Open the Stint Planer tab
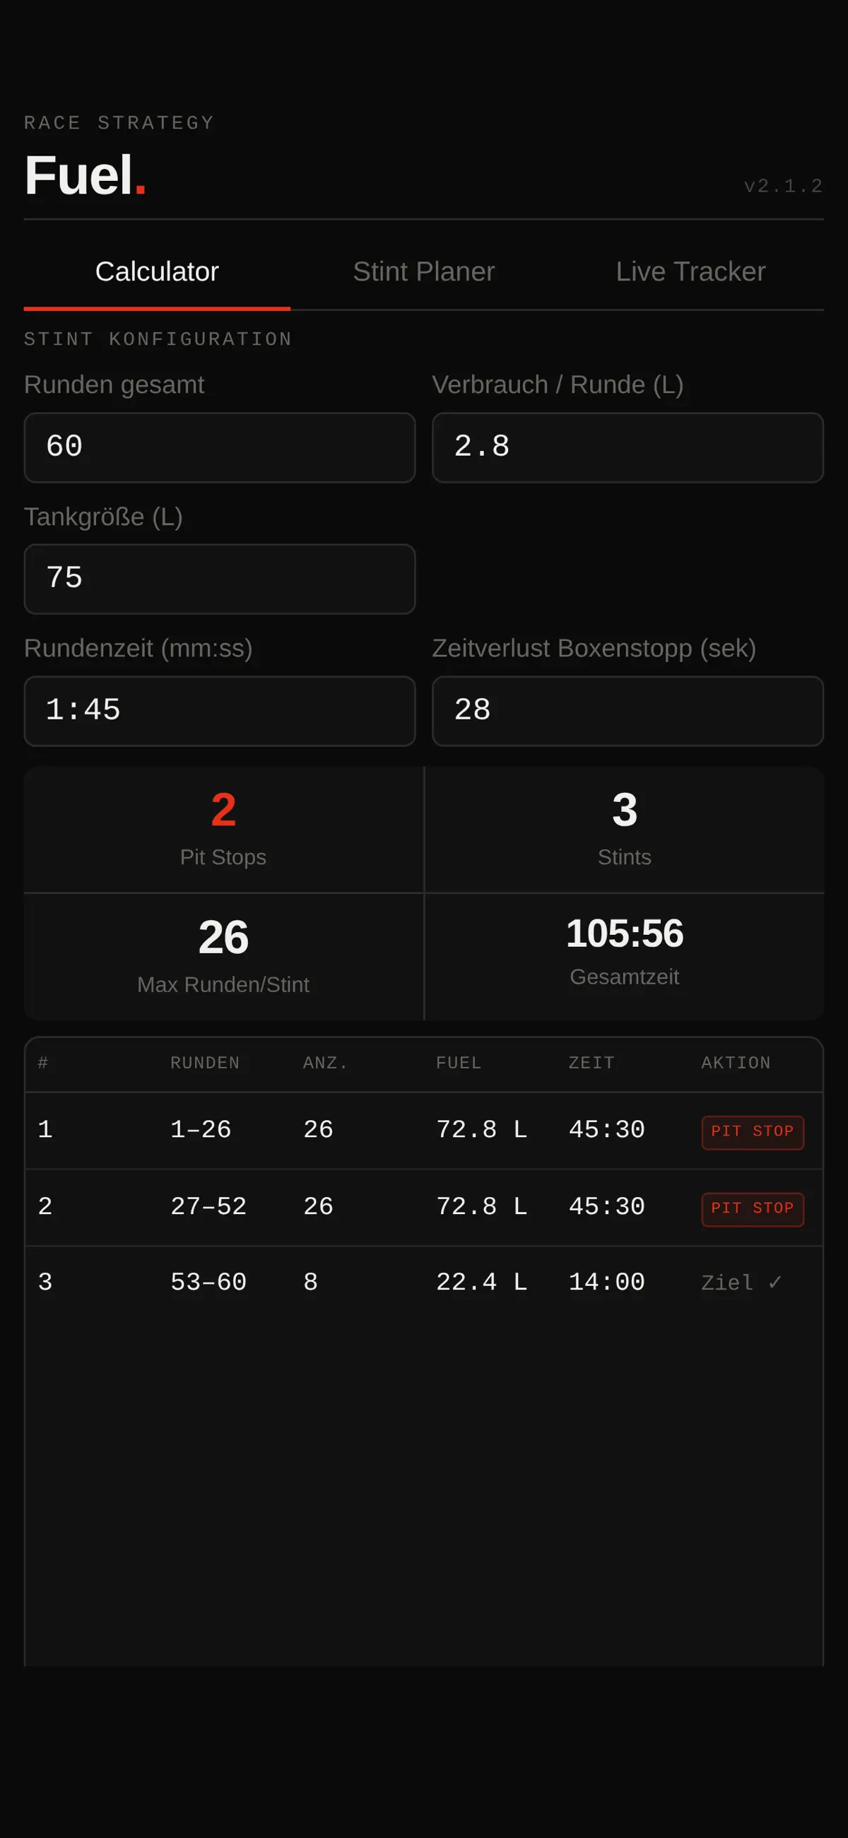Screen dimensions: 848x1838 pyautogui.click(x=424, y=272)
